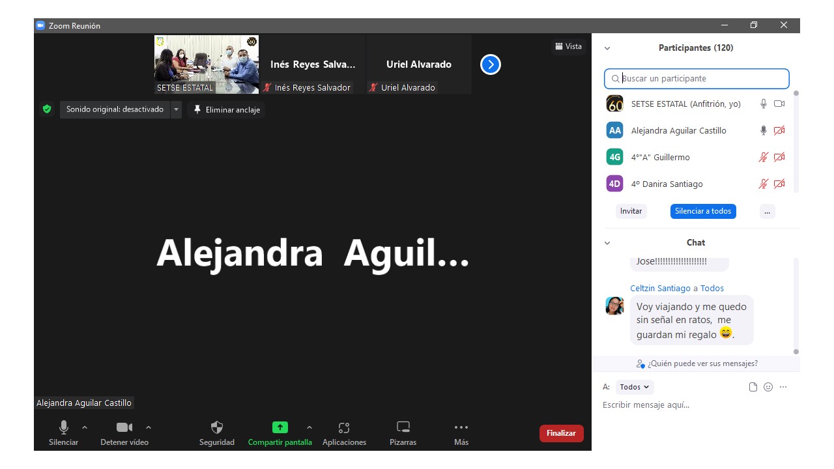The height and width of the screenshot is (469, 834).
Task: Click the search magnifier icon
Action: click(615, 79)
